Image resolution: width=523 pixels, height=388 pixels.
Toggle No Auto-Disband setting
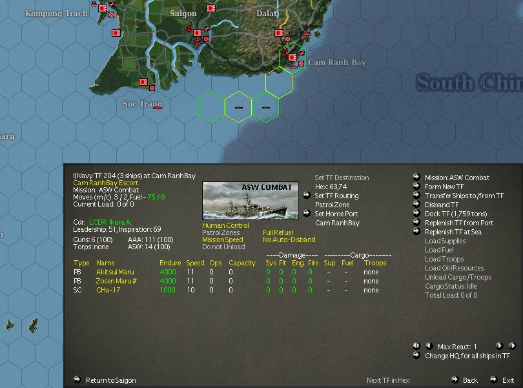[x=289, y=240]
